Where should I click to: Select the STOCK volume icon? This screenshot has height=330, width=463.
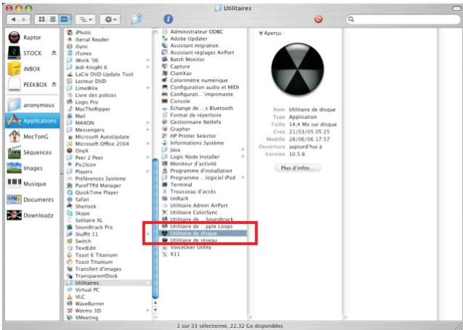[14, 53]
